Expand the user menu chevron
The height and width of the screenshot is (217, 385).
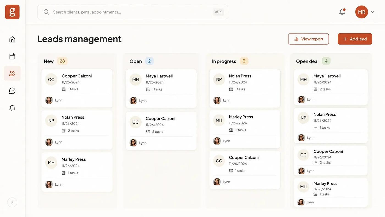[x=373, y=12]
